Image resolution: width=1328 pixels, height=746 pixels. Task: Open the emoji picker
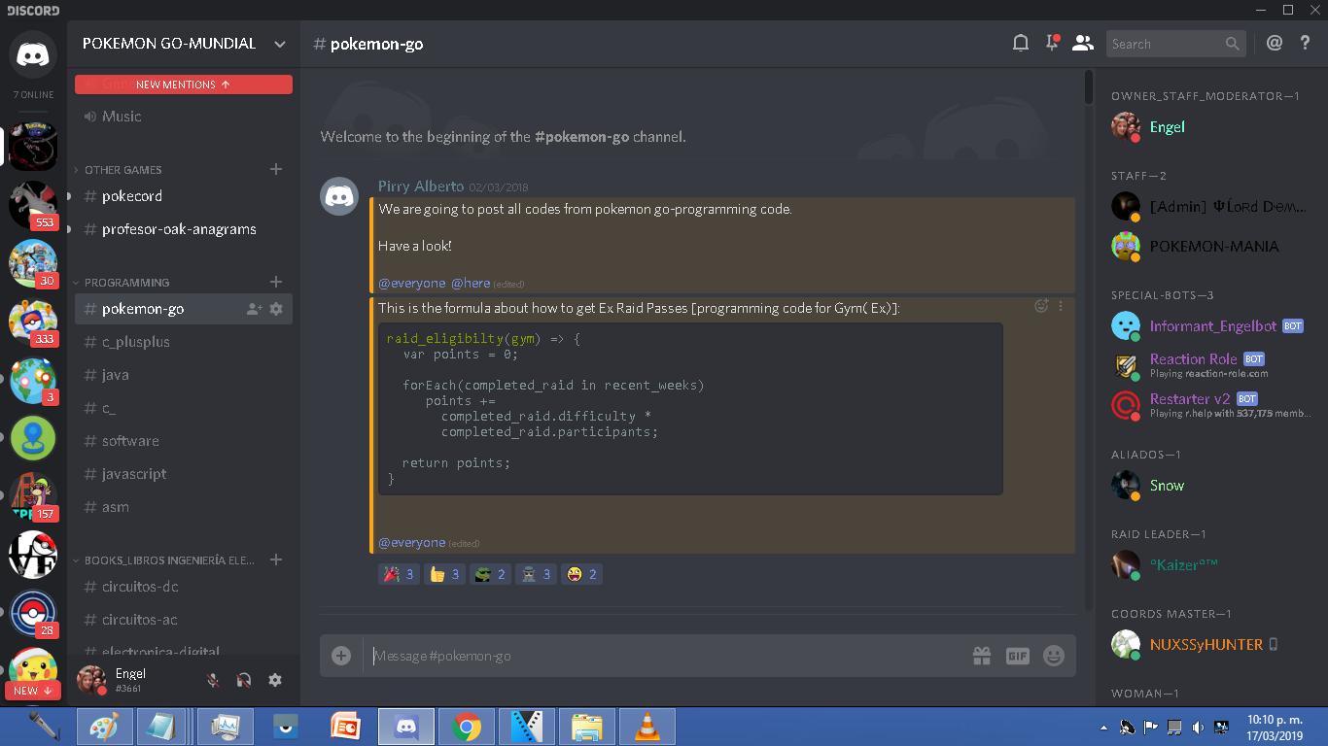point(1054,656)
